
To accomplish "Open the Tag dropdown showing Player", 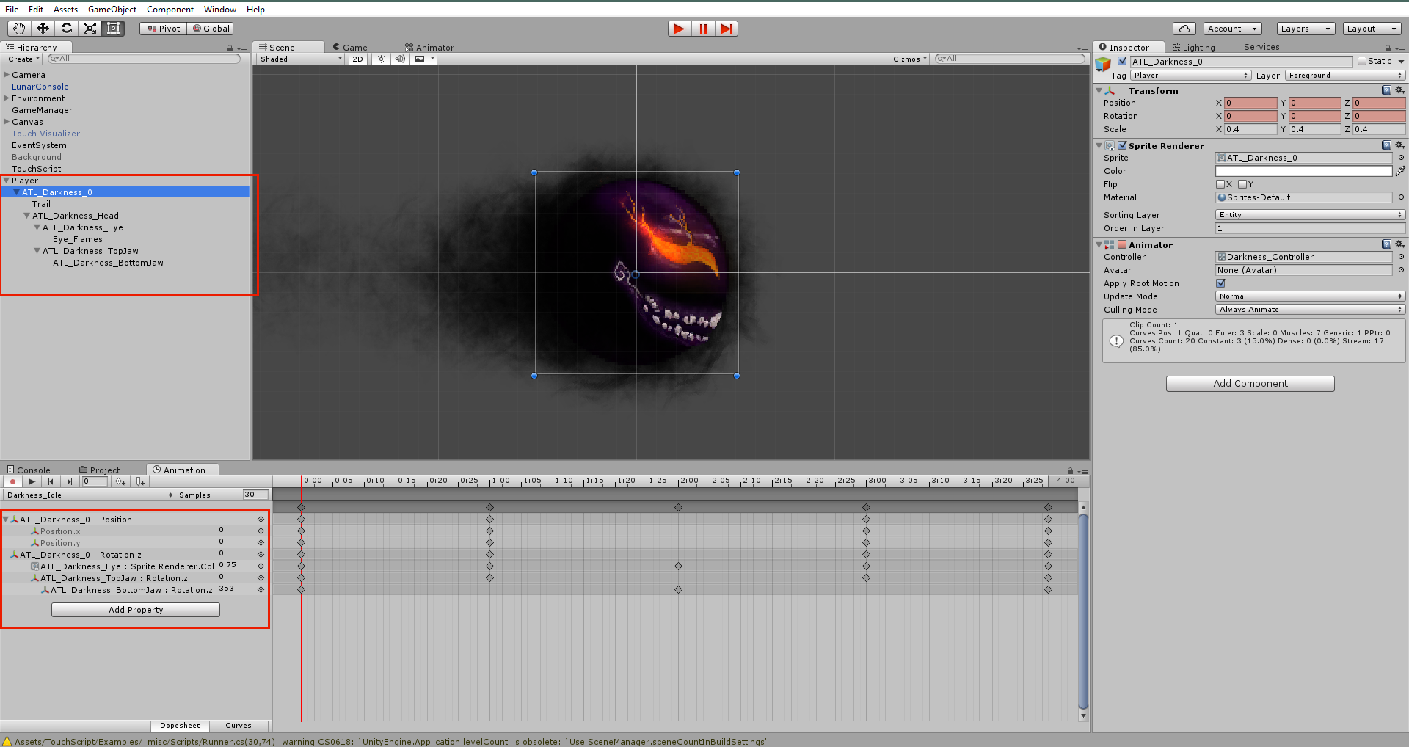I will click(x=1190, y=76).
